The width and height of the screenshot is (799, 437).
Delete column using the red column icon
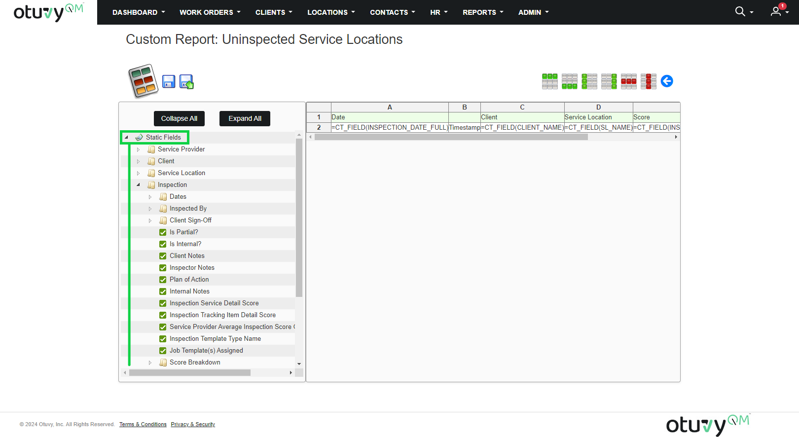649,81
